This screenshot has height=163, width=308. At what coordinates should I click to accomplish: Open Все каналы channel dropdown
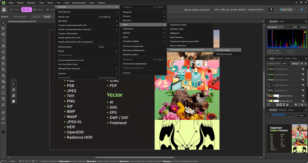point(275,27)
